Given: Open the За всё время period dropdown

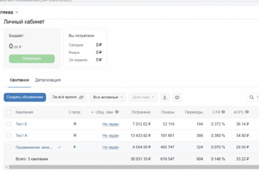Looking at the screenshot, I should [68, 97].
